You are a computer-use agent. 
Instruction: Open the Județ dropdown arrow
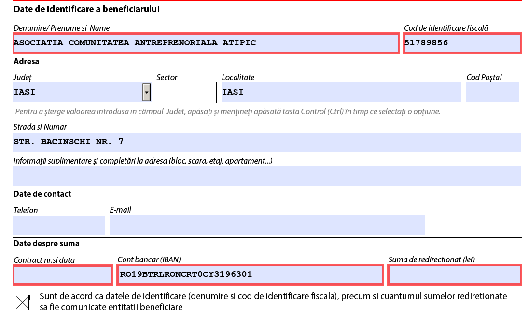click(147, 92)
